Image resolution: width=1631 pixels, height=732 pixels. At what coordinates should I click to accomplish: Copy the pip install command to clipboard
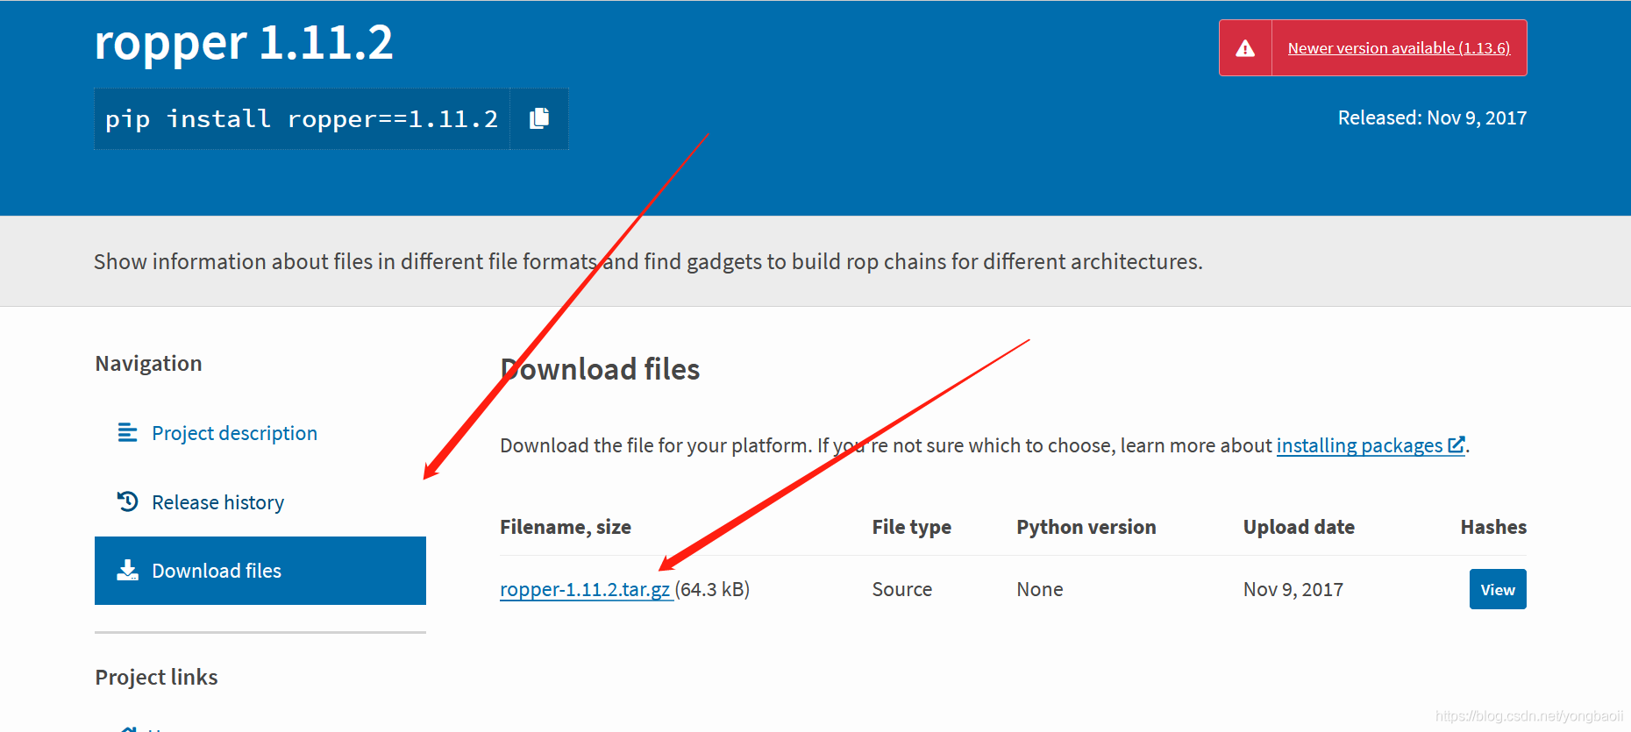tap(539, 118)
